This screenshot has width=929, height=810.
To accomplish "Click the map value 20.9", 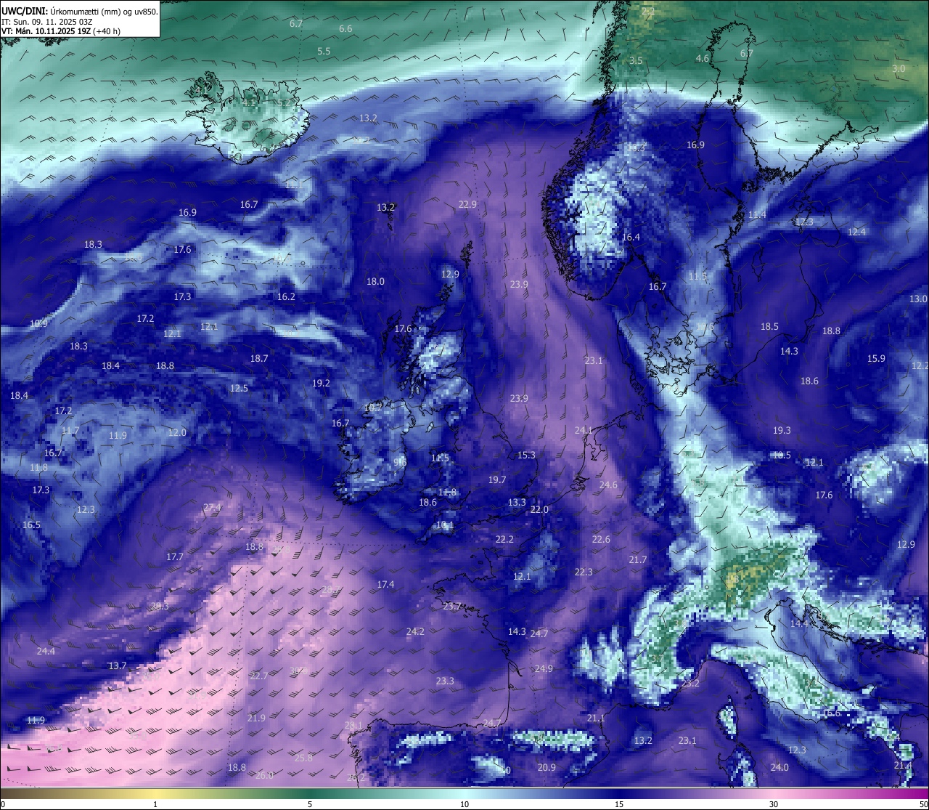I will (547, 767).
